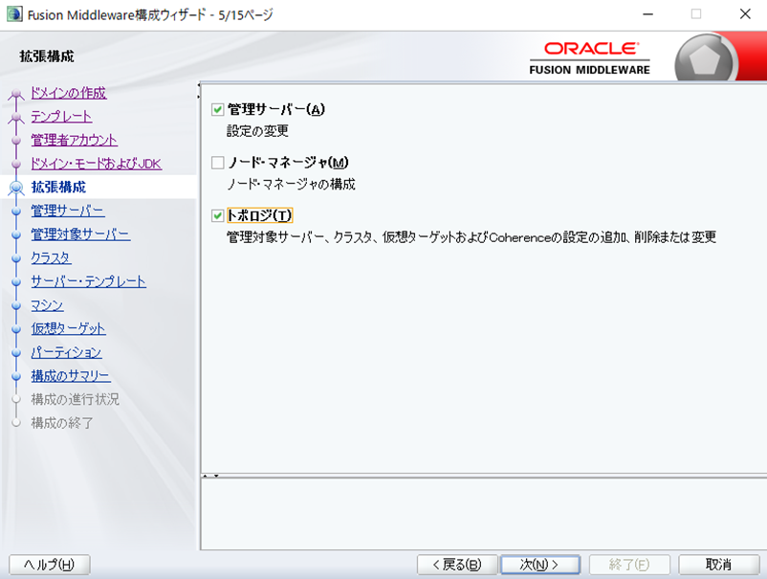This screenshot has width=767, height=579.
Task: Go to ドメインの作成 step
Action: pos(68,93)
